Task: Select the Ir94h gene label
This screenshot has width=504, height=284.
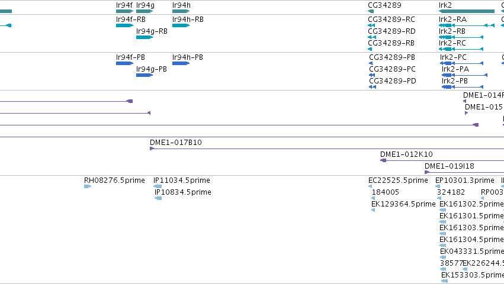Action: tap(181, 5)
